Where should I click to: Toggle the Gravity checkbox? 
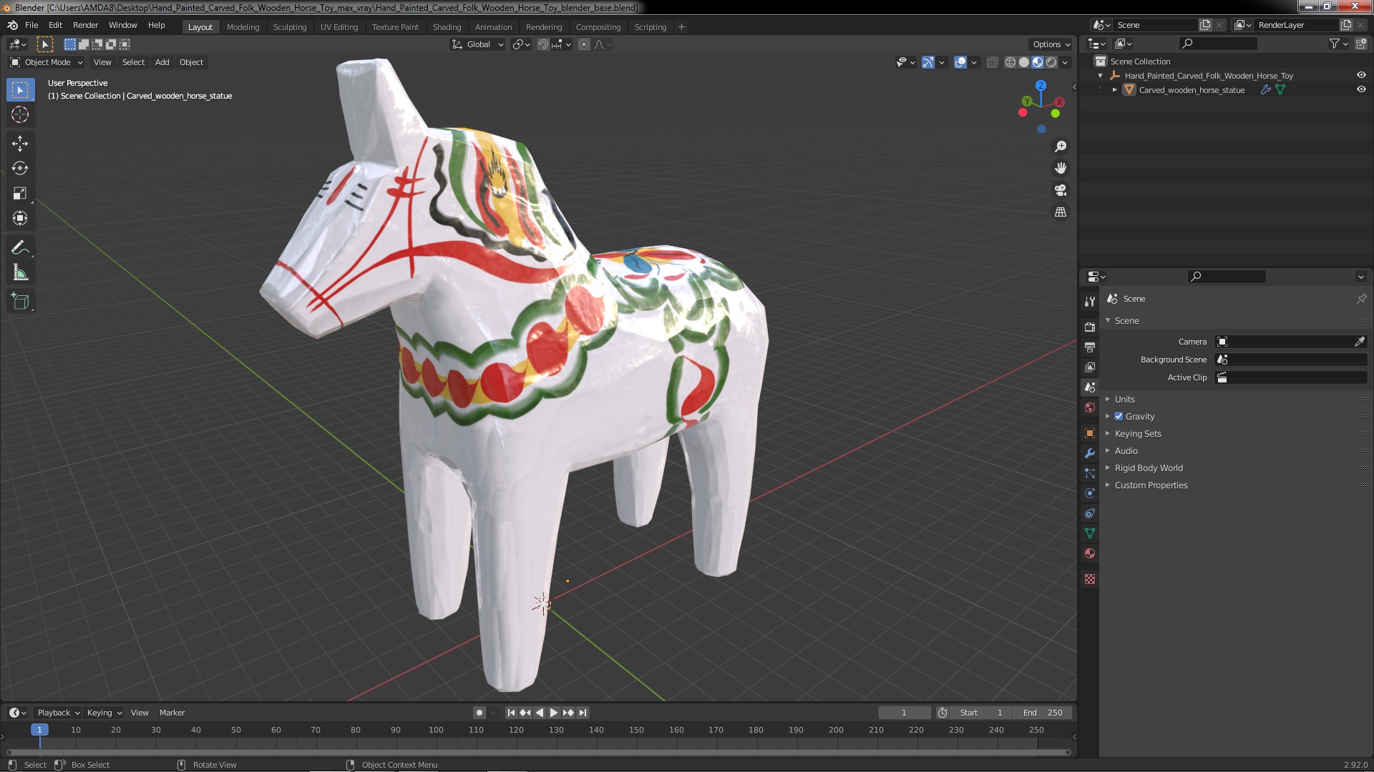coord(1119,416)
